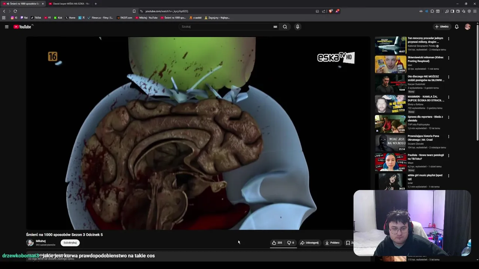Open the on-screen keyboard in search box
Screen dimensions: 479x269
coord(275,27)
